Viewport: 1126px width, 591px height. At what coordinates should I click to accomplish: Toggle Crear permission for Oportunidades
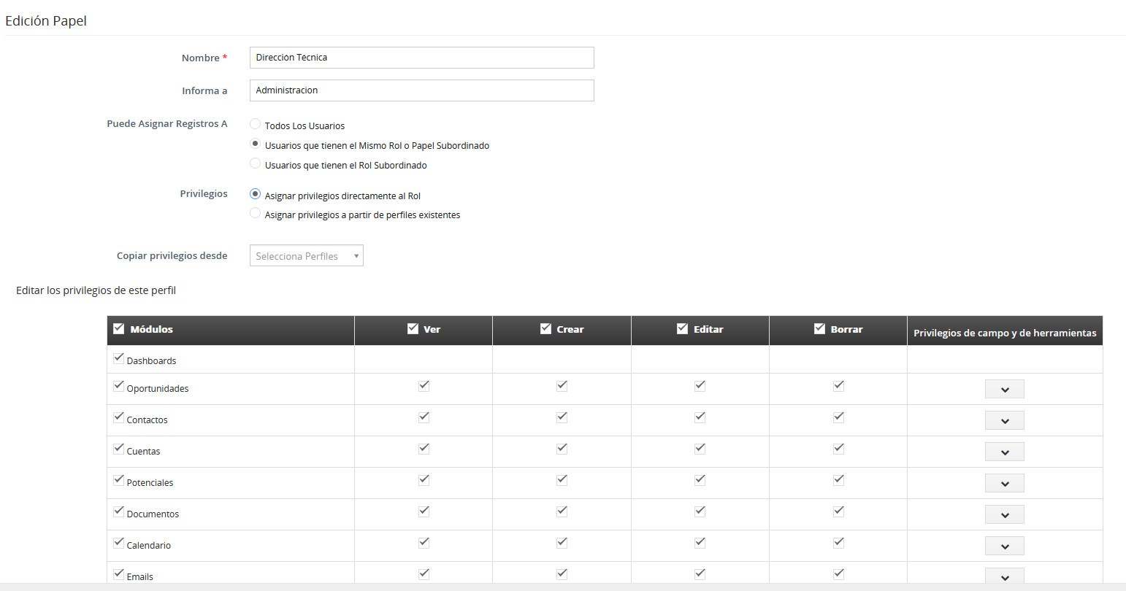tap(562, 386)
